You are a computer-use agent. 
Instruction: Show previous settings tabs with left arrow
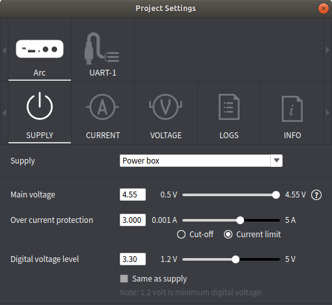click(x=4, y=113)
